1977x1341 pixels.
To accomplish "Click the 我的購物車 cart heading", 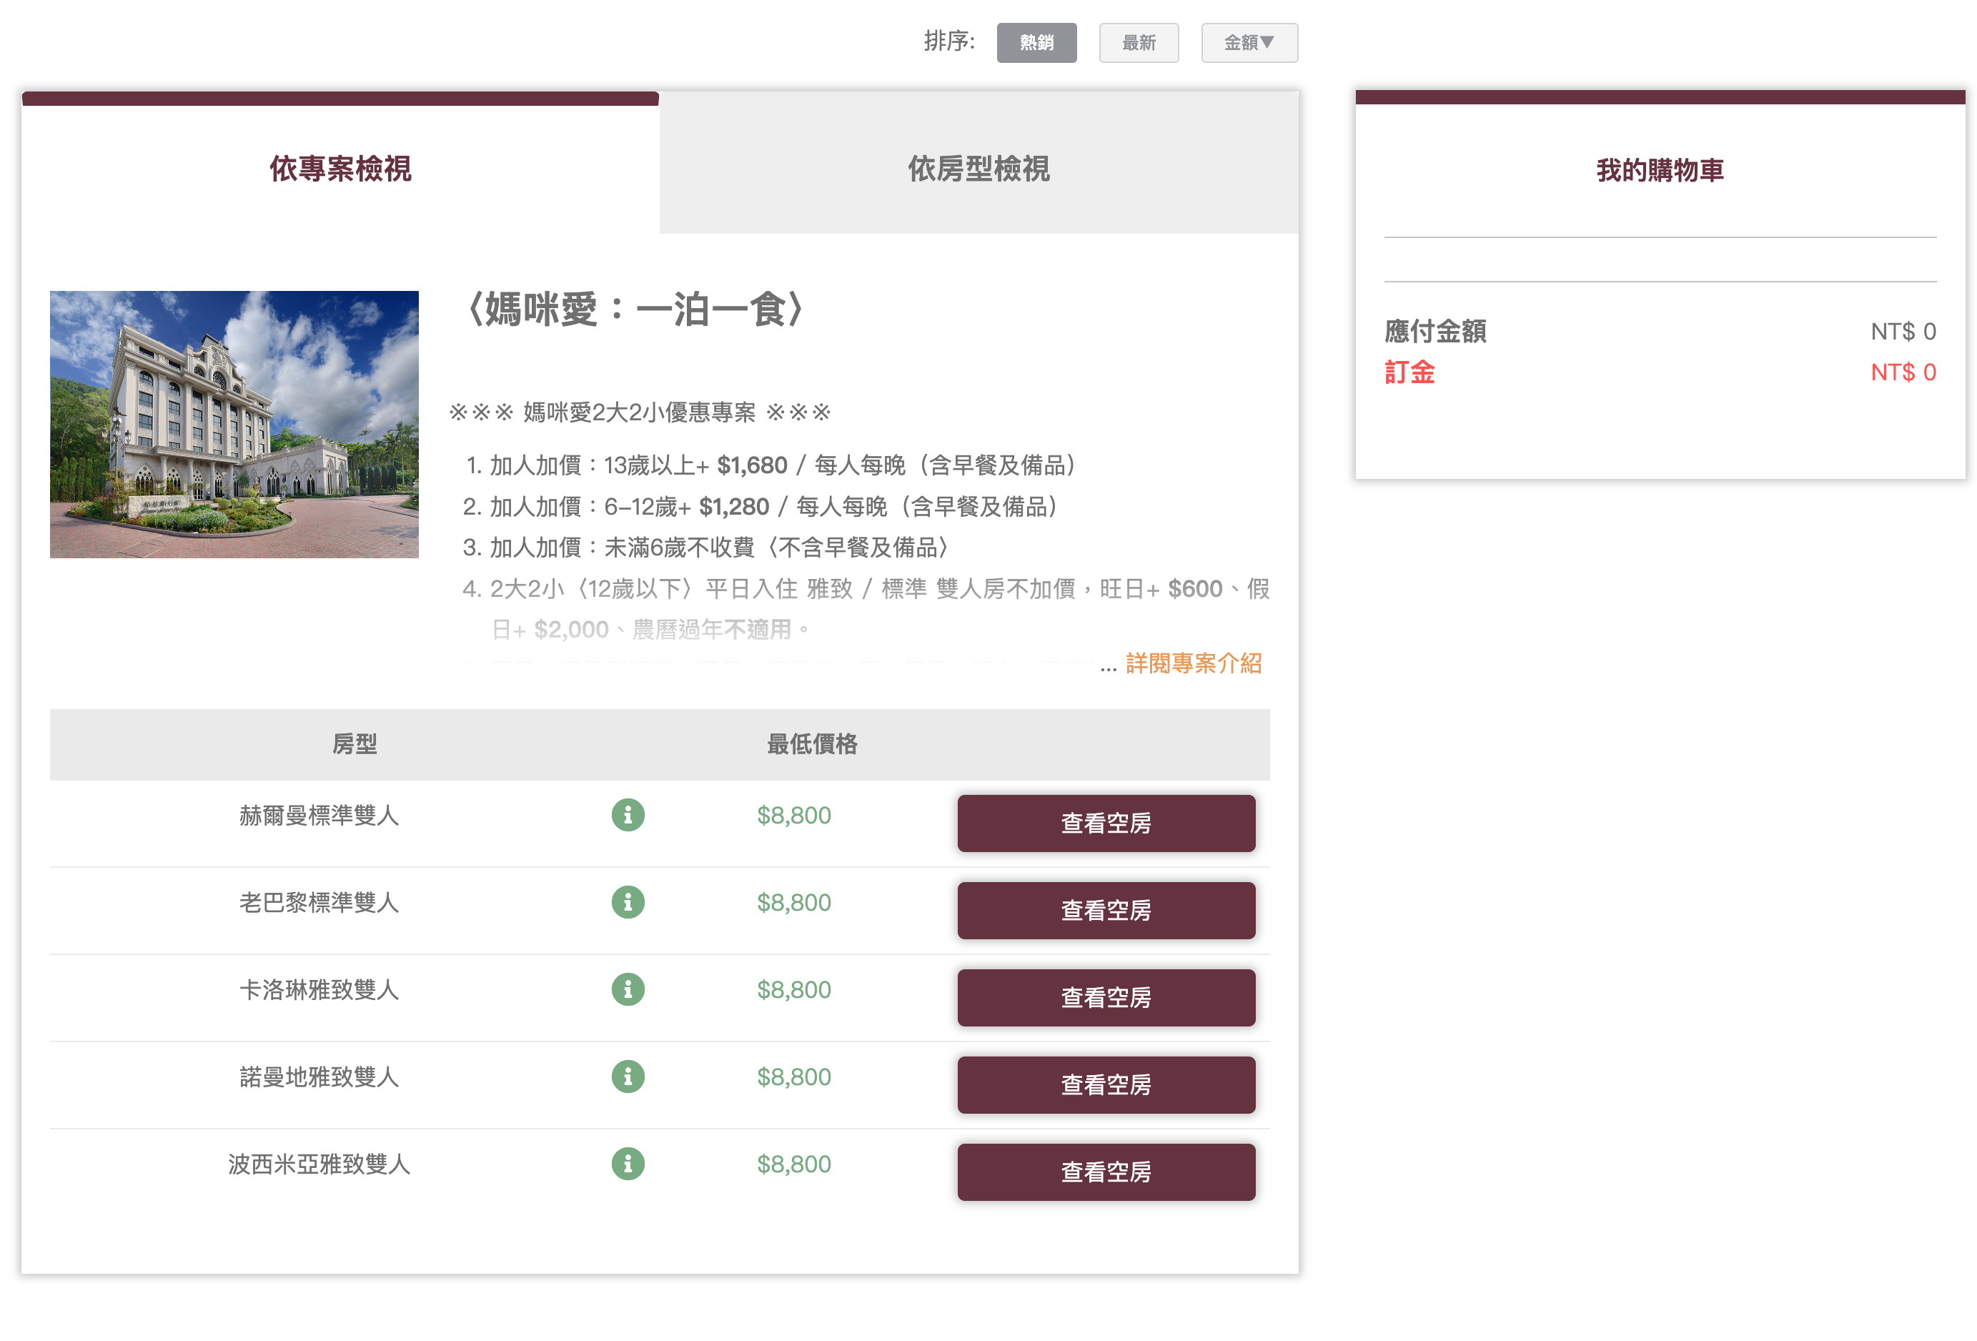I will 1660,169.
